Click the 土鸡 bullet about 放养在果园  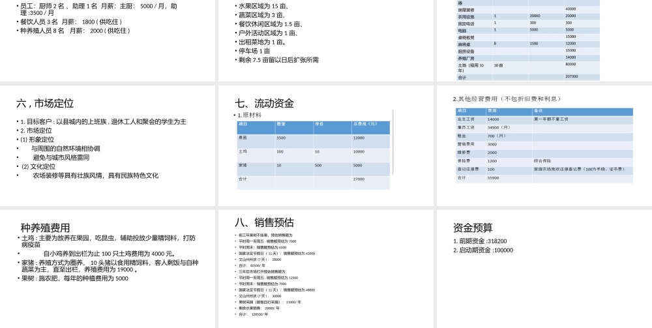108,241
